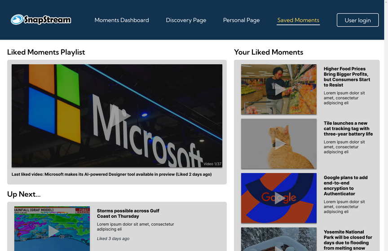Play the Microsoft playlist video
Screen dimensions: 388x251
120,115
